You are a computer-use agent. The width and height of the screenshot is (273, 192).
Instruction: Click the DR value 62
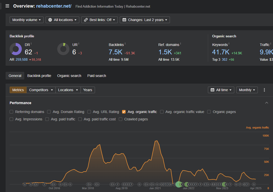click(28, 52)
